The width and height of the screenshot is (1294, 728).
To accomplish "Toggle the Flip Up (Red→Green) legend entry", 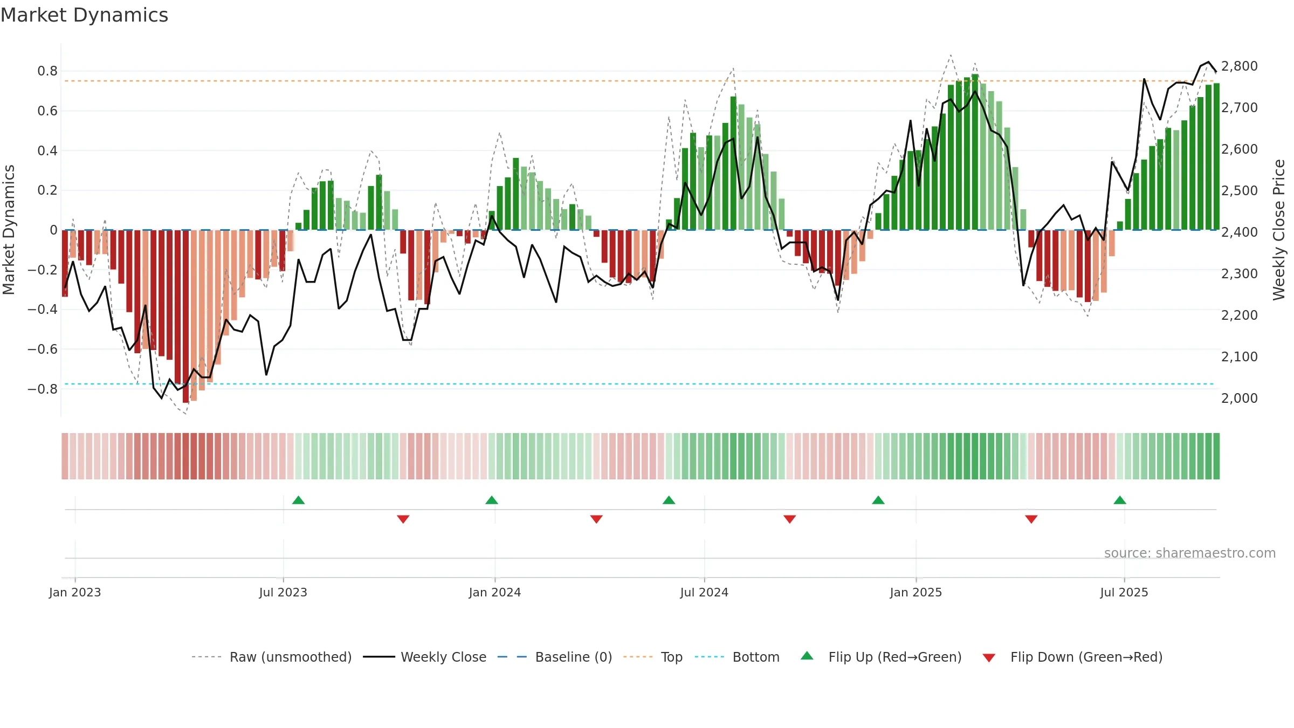I will pos(881,657).
